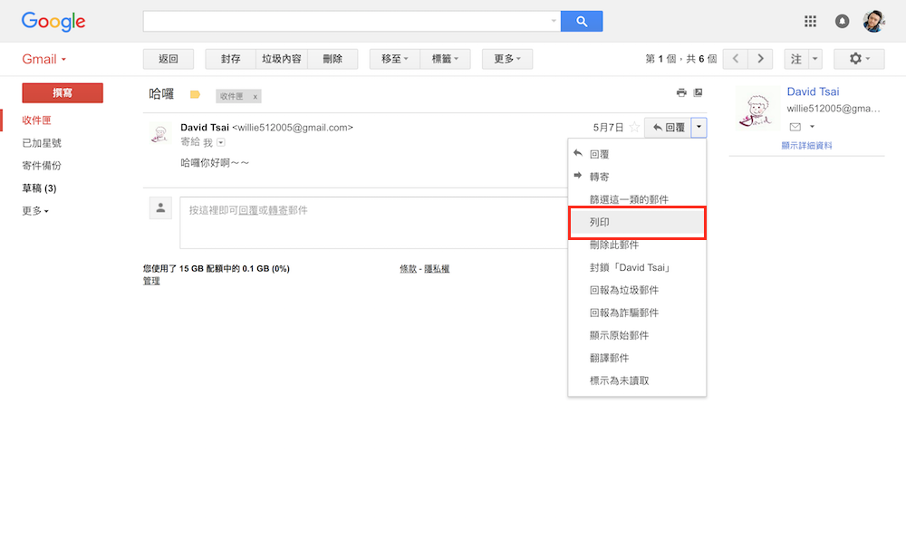Click the print all icon
The width and height of the screenshot is (906, 539).
click(x=681, y=92)
